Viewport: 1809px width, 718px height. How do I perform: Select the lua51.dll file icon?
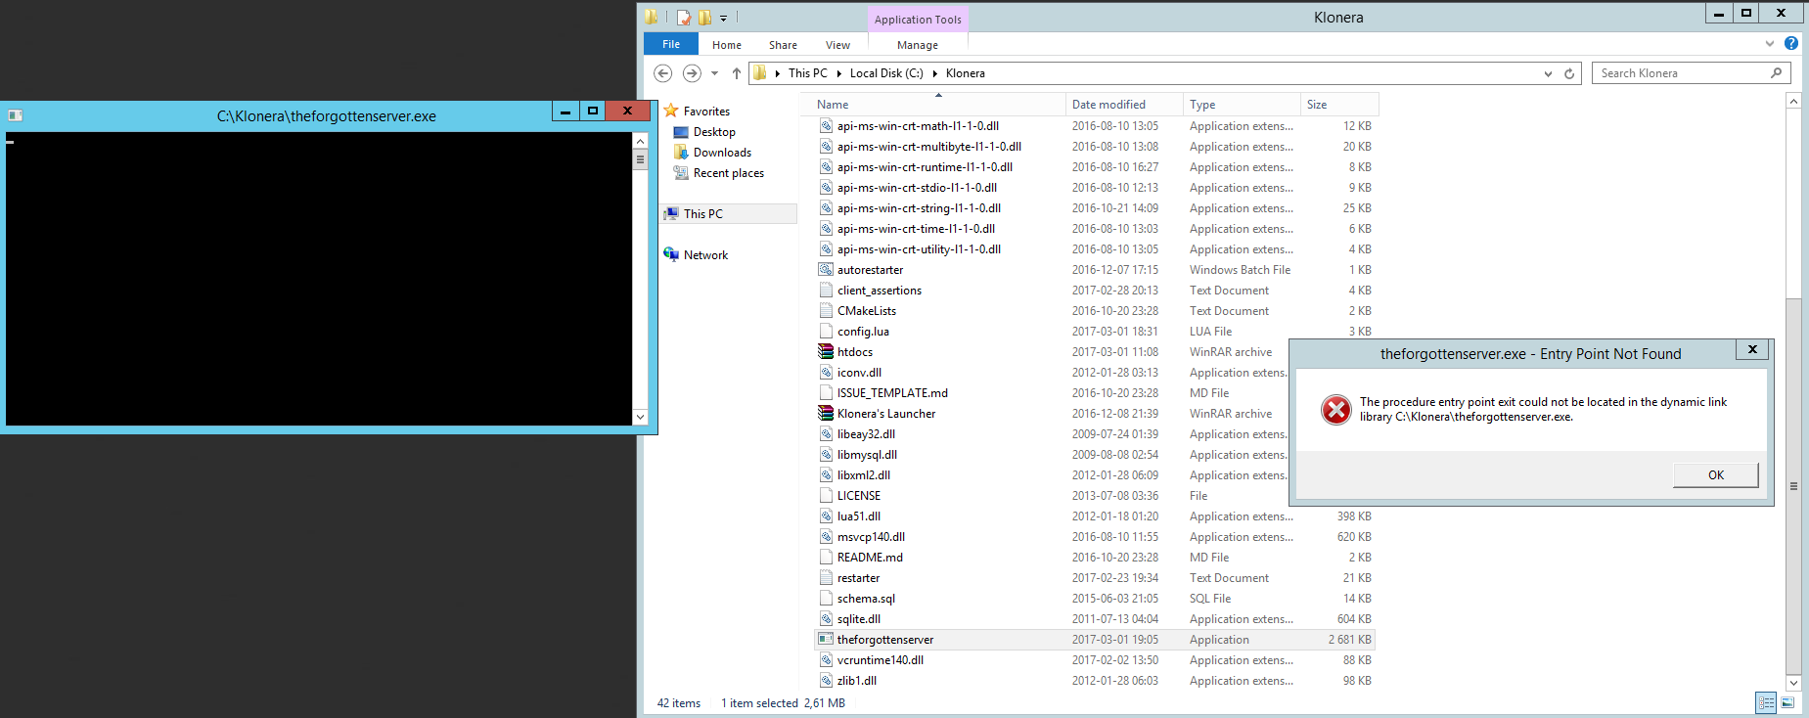pyautogui.click(x=826, y=516)
